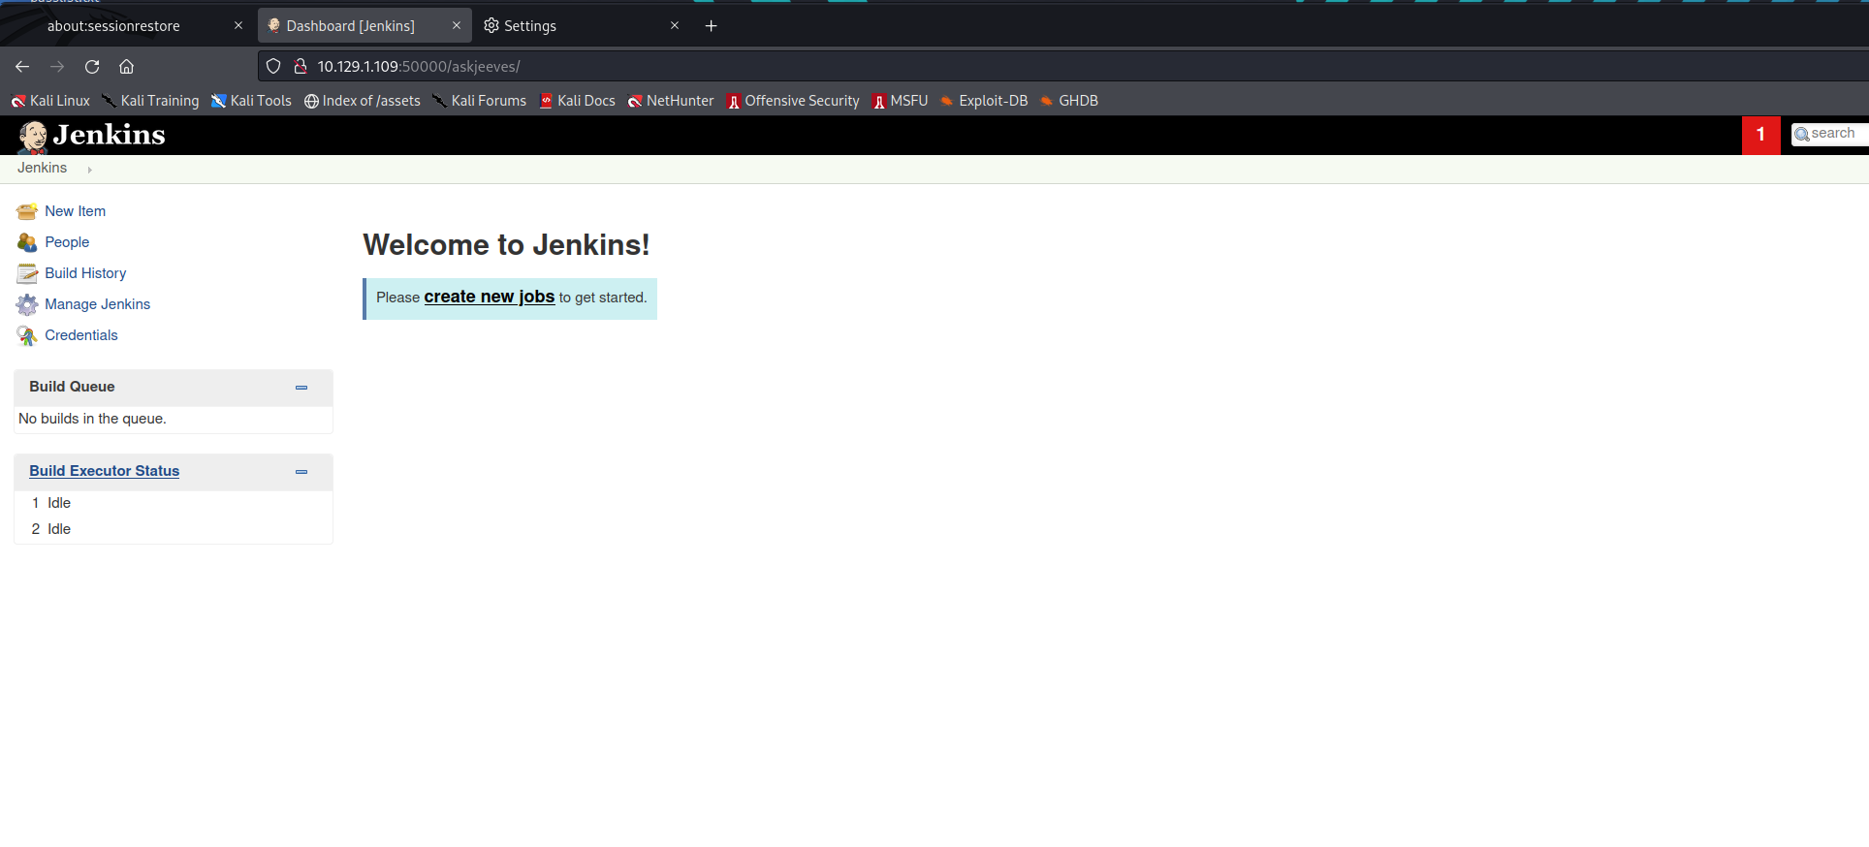Viewport: 1869px width, 847px height.
Task: Close the about:sessionrestore tab
Action: (238, 26)
